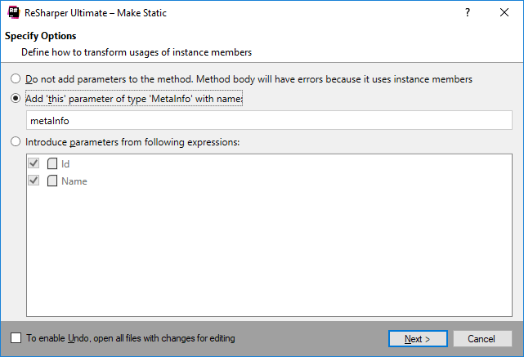Image resolution: width=524 pixels, height=357 pixels.
Task: Select the Id item in the expressions list
Action: (x=65, y=163)
